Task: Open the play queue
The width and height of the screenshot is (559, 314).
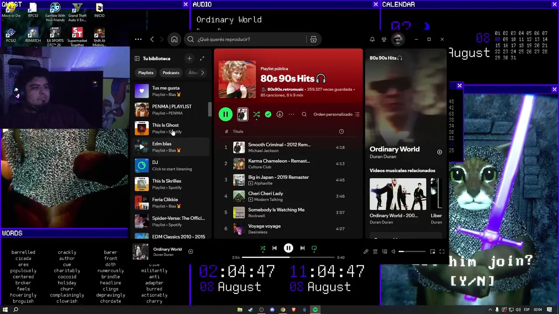Action: 375,252
